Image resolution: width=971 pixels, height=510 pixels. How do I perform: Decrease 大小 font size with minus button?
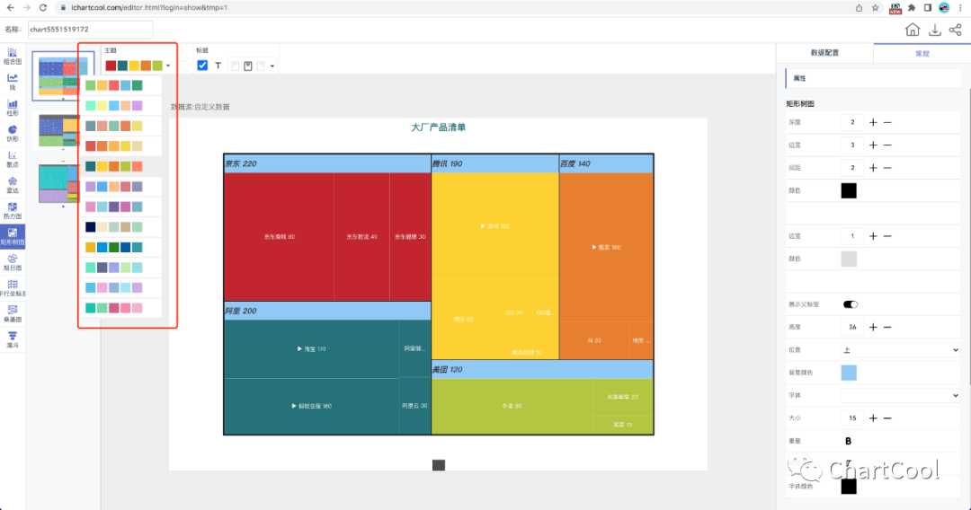(887, 418)
